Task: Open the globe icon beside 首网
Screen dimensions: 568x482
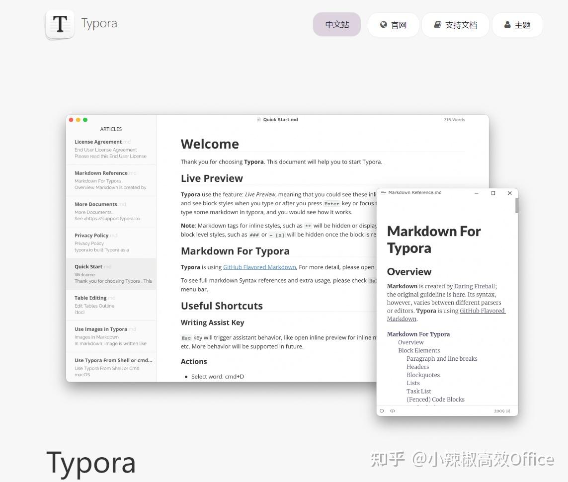Action: (x=384, y=24)
